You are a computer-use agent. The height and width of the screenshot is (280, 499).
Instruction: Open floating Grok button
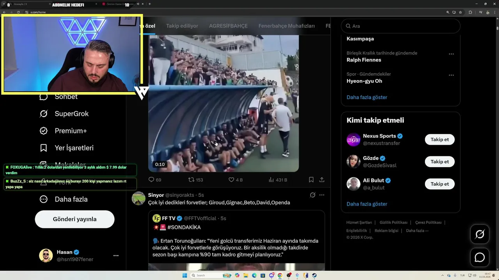[x=480, y=234]
